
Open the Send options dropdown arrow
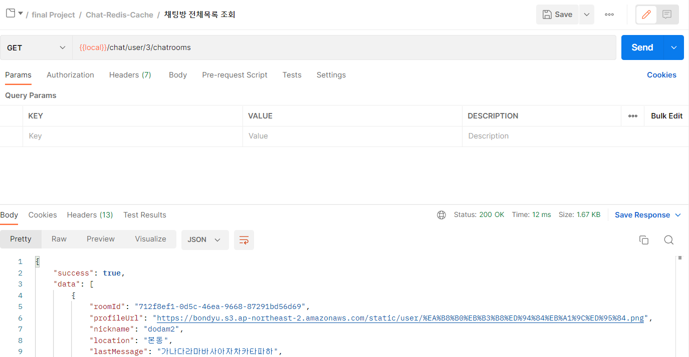tap(674, 47)
